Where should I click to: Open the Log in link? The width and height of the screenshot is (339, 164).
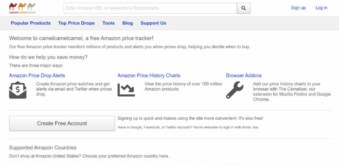coord(321,8)
